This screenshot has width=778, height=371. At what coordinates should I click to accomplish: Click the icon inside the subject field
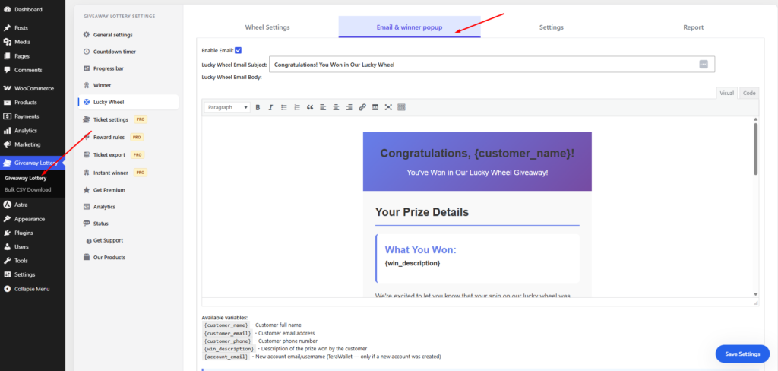coord(704,64)
